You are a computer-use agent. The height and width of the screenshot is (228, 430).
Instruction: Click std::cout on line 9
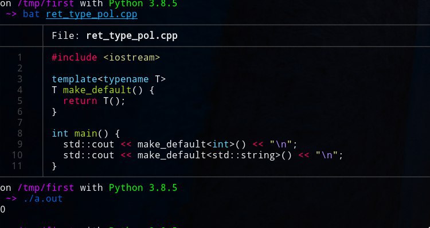(88, 145)
